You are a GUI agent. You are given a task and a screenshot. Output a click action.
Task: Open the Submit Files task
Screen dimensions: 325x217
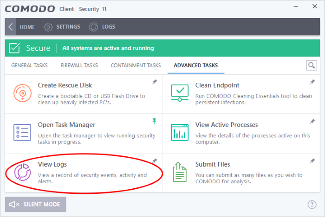(x=213, y=164)
